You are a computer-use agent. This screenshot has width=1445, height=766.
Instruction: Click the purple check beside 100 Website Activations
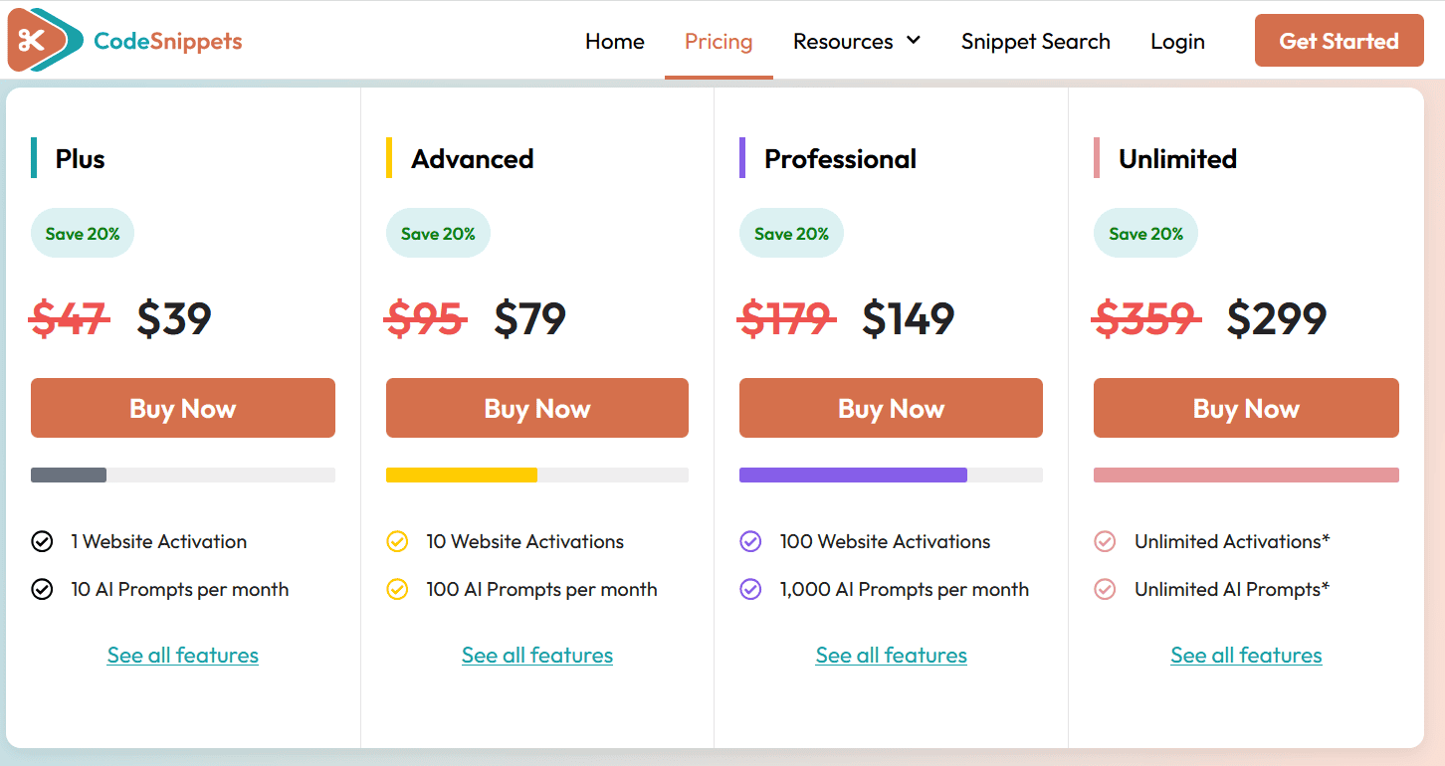click(750, 541)
